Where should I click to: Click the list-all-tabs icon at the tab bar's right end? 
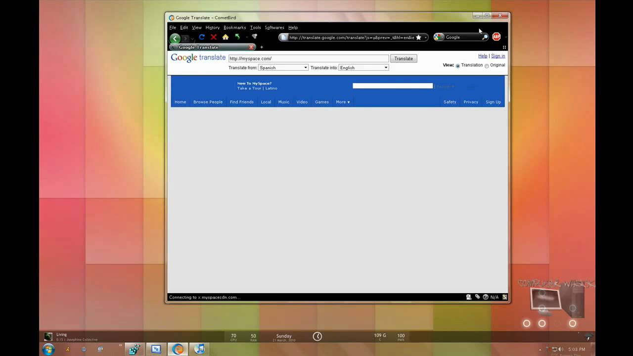(x=504, y=47)
